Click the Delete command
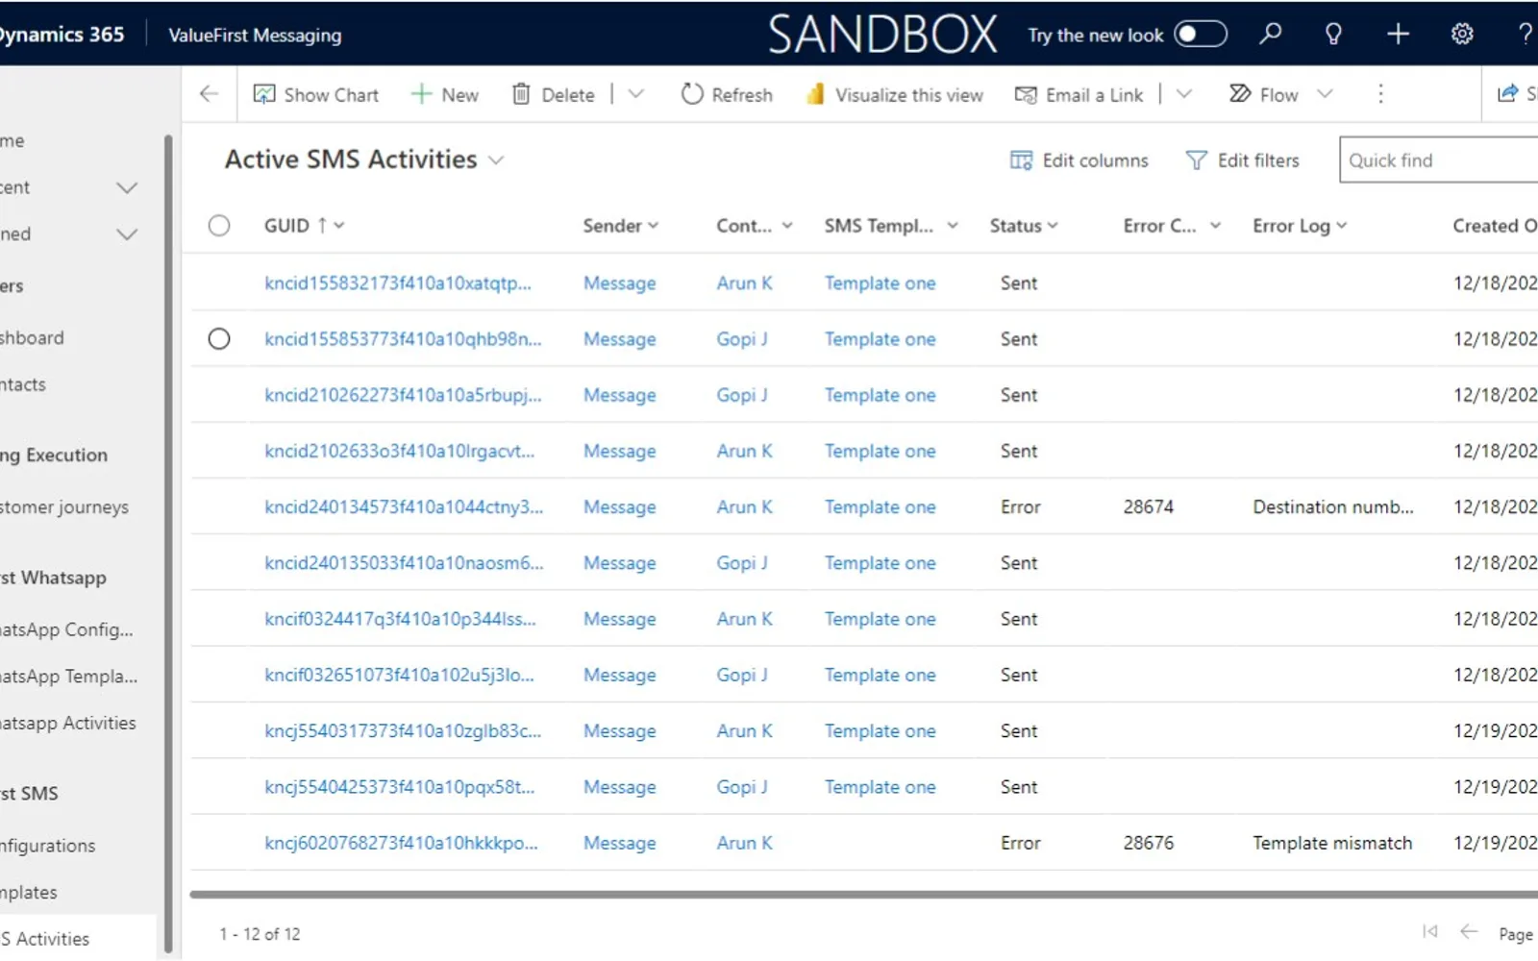This screenshot has width=1538, height=961. pos(553,94)
